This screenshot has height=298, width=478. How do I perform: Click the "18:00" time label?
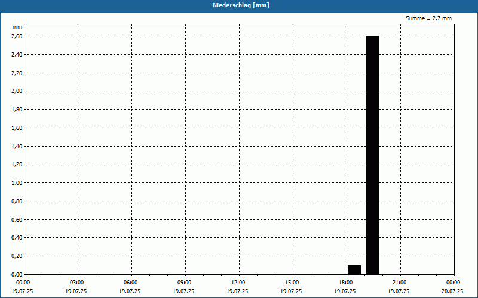point(346,283)
